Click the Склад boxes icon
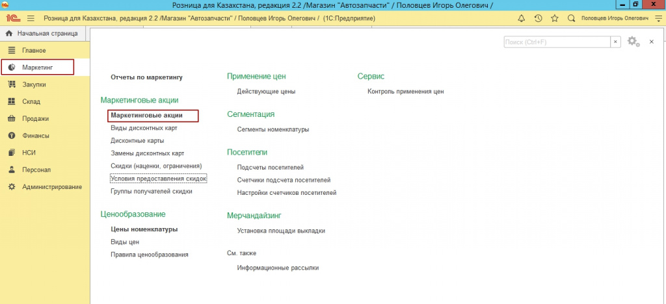Viewport: 666px width, 304px height. coord(12,101)
